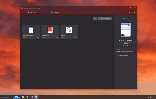This screenshot has width=156, height=99.
Task: Click the merged PDF preview in the side panel
Action: pyautogui.click(x=125, y=30)
